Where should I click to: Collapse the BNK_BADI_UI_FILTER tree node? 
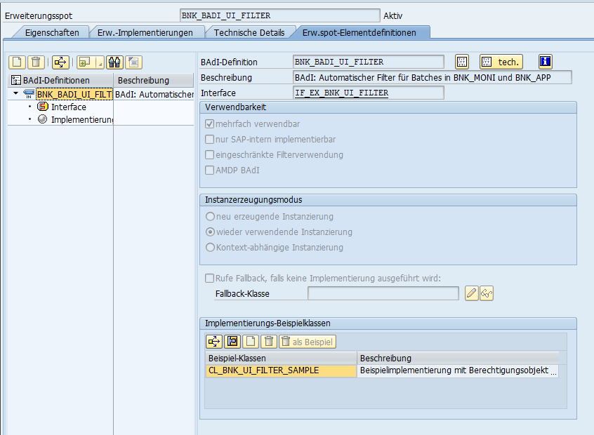pos(15,93)
